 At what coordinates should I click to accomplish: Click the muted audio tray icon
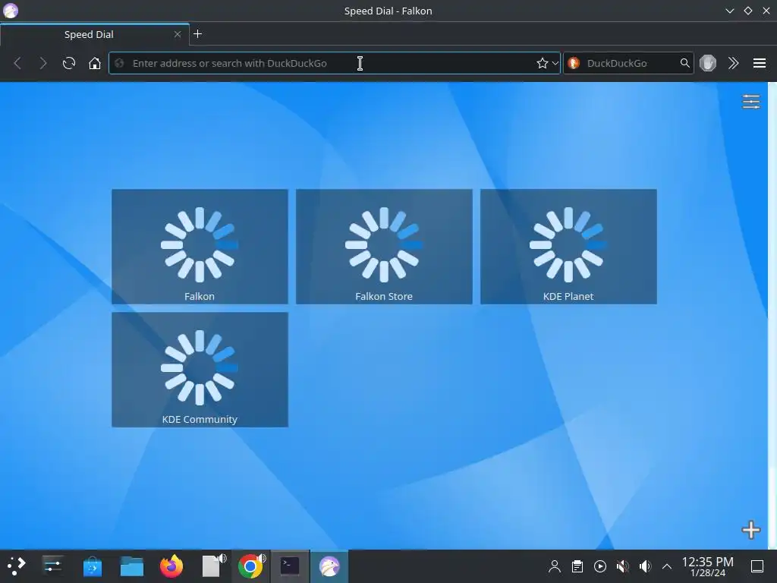tap(622, 566)
